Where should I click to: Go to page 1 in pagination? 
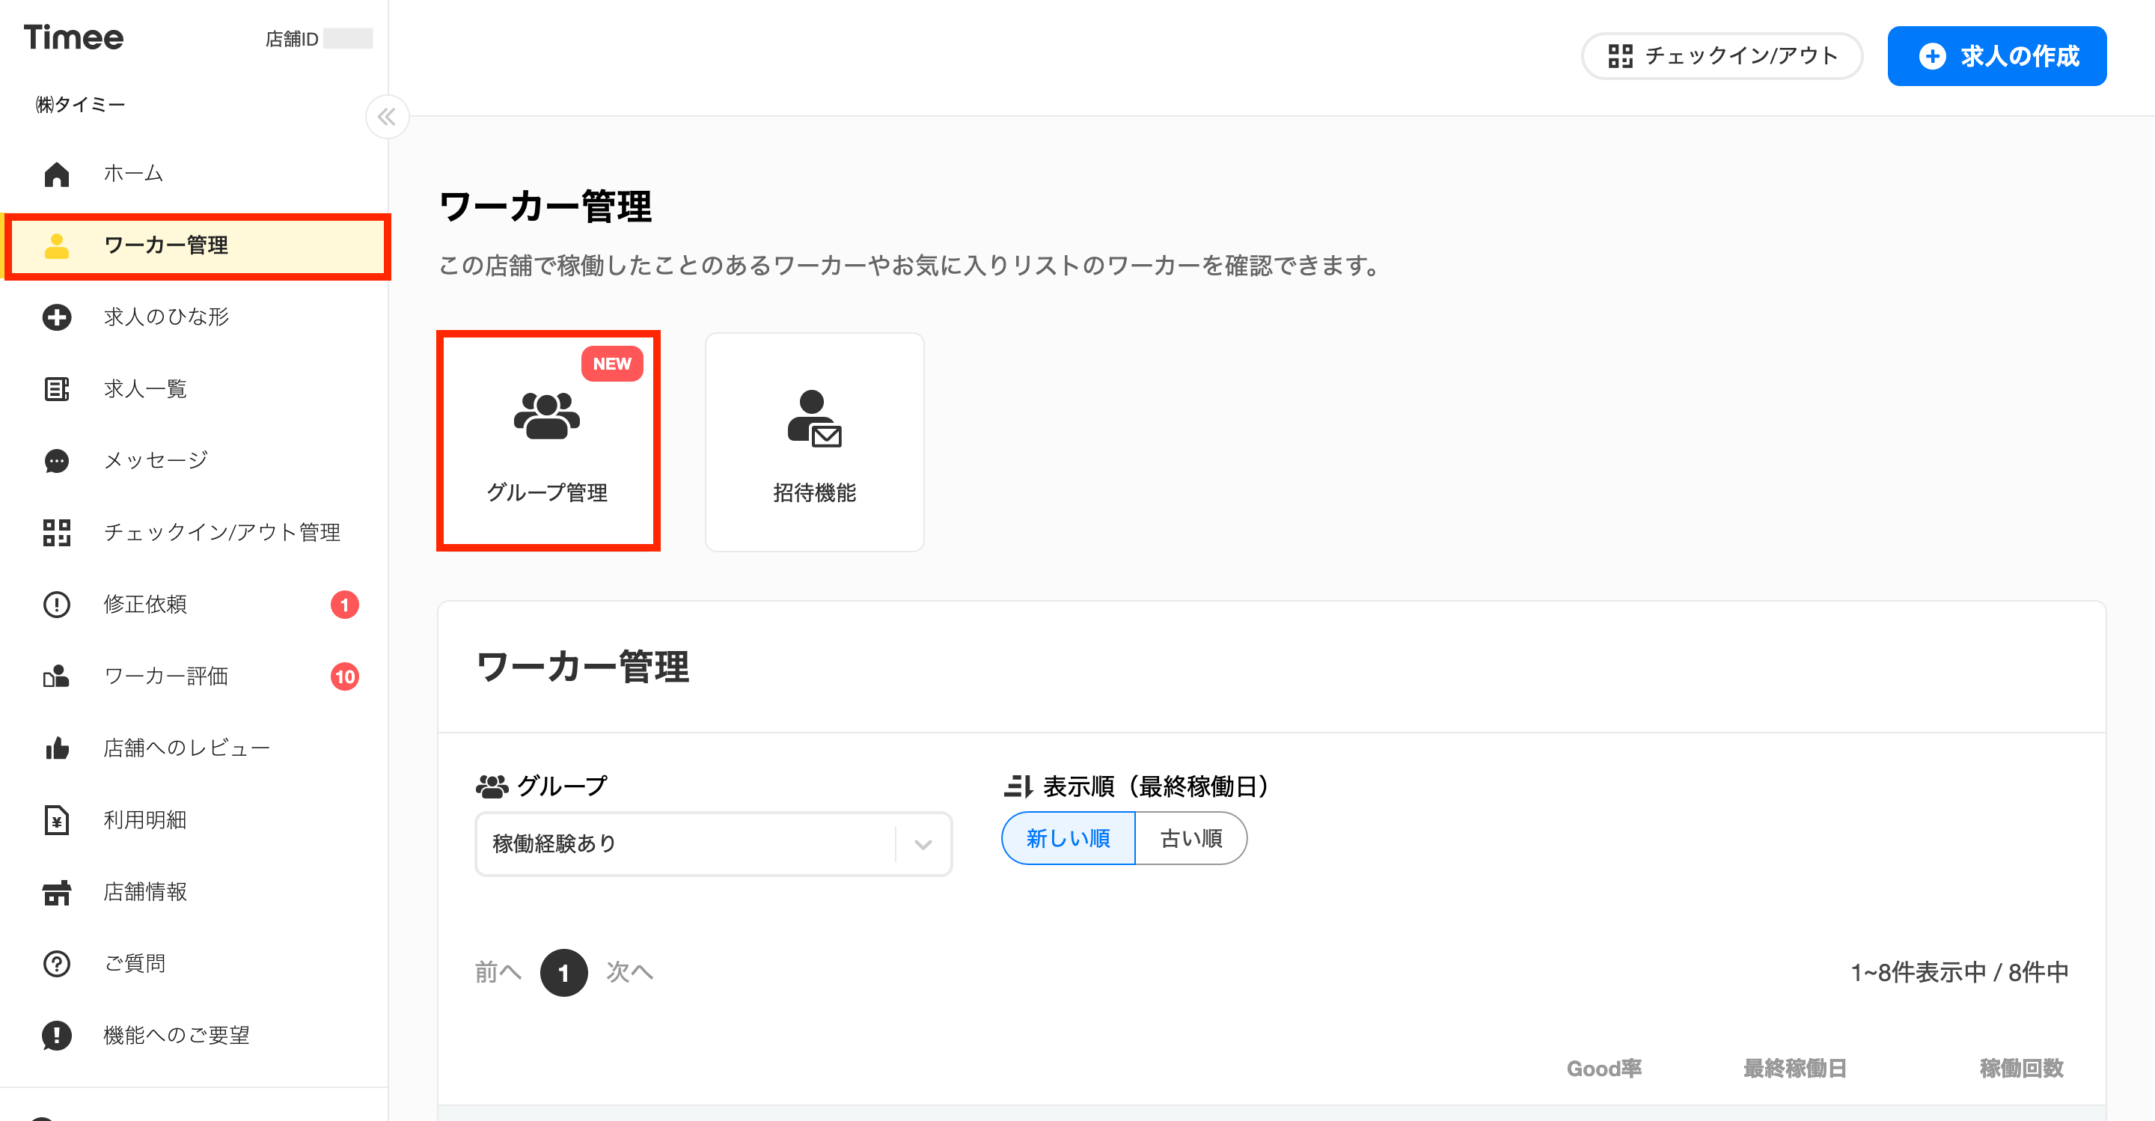pos(564,972)
